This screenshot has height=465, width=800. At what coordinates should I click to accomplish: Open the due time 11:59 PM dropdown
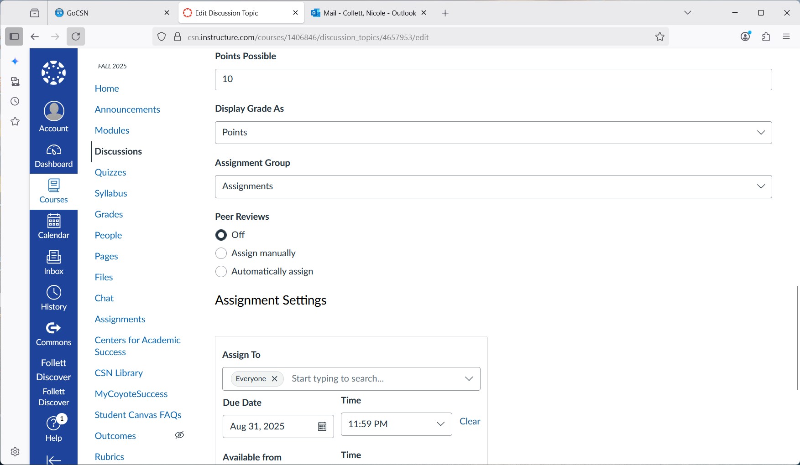point(396,424)
